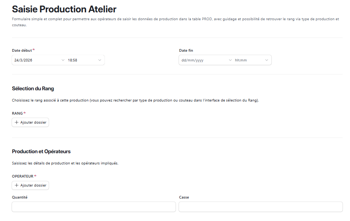Click the Saisie Production Atelier title
The image size is (350, 221).
[64, 9]
